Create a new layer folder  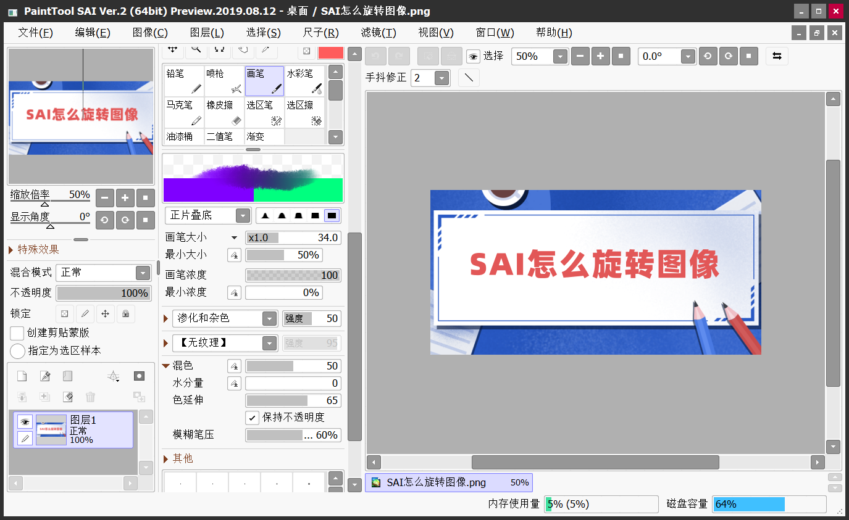[67, 376]
